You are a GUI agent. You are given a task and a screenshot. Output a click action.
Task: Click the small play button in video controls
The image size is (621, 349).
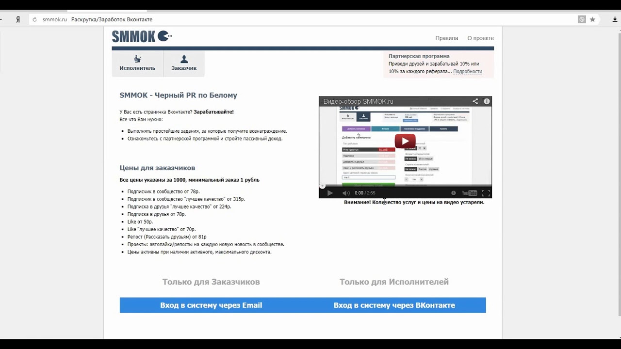tap(330, 193)
